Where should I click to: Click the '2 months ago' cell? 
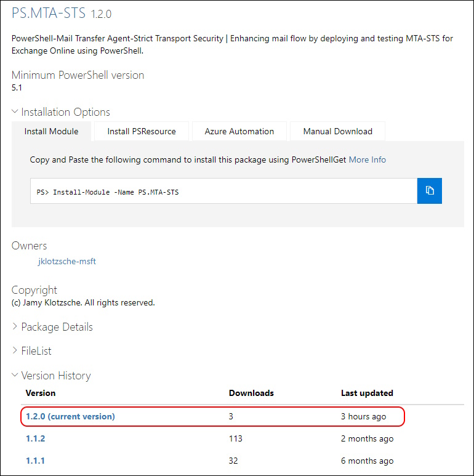[x=367, y=438]
